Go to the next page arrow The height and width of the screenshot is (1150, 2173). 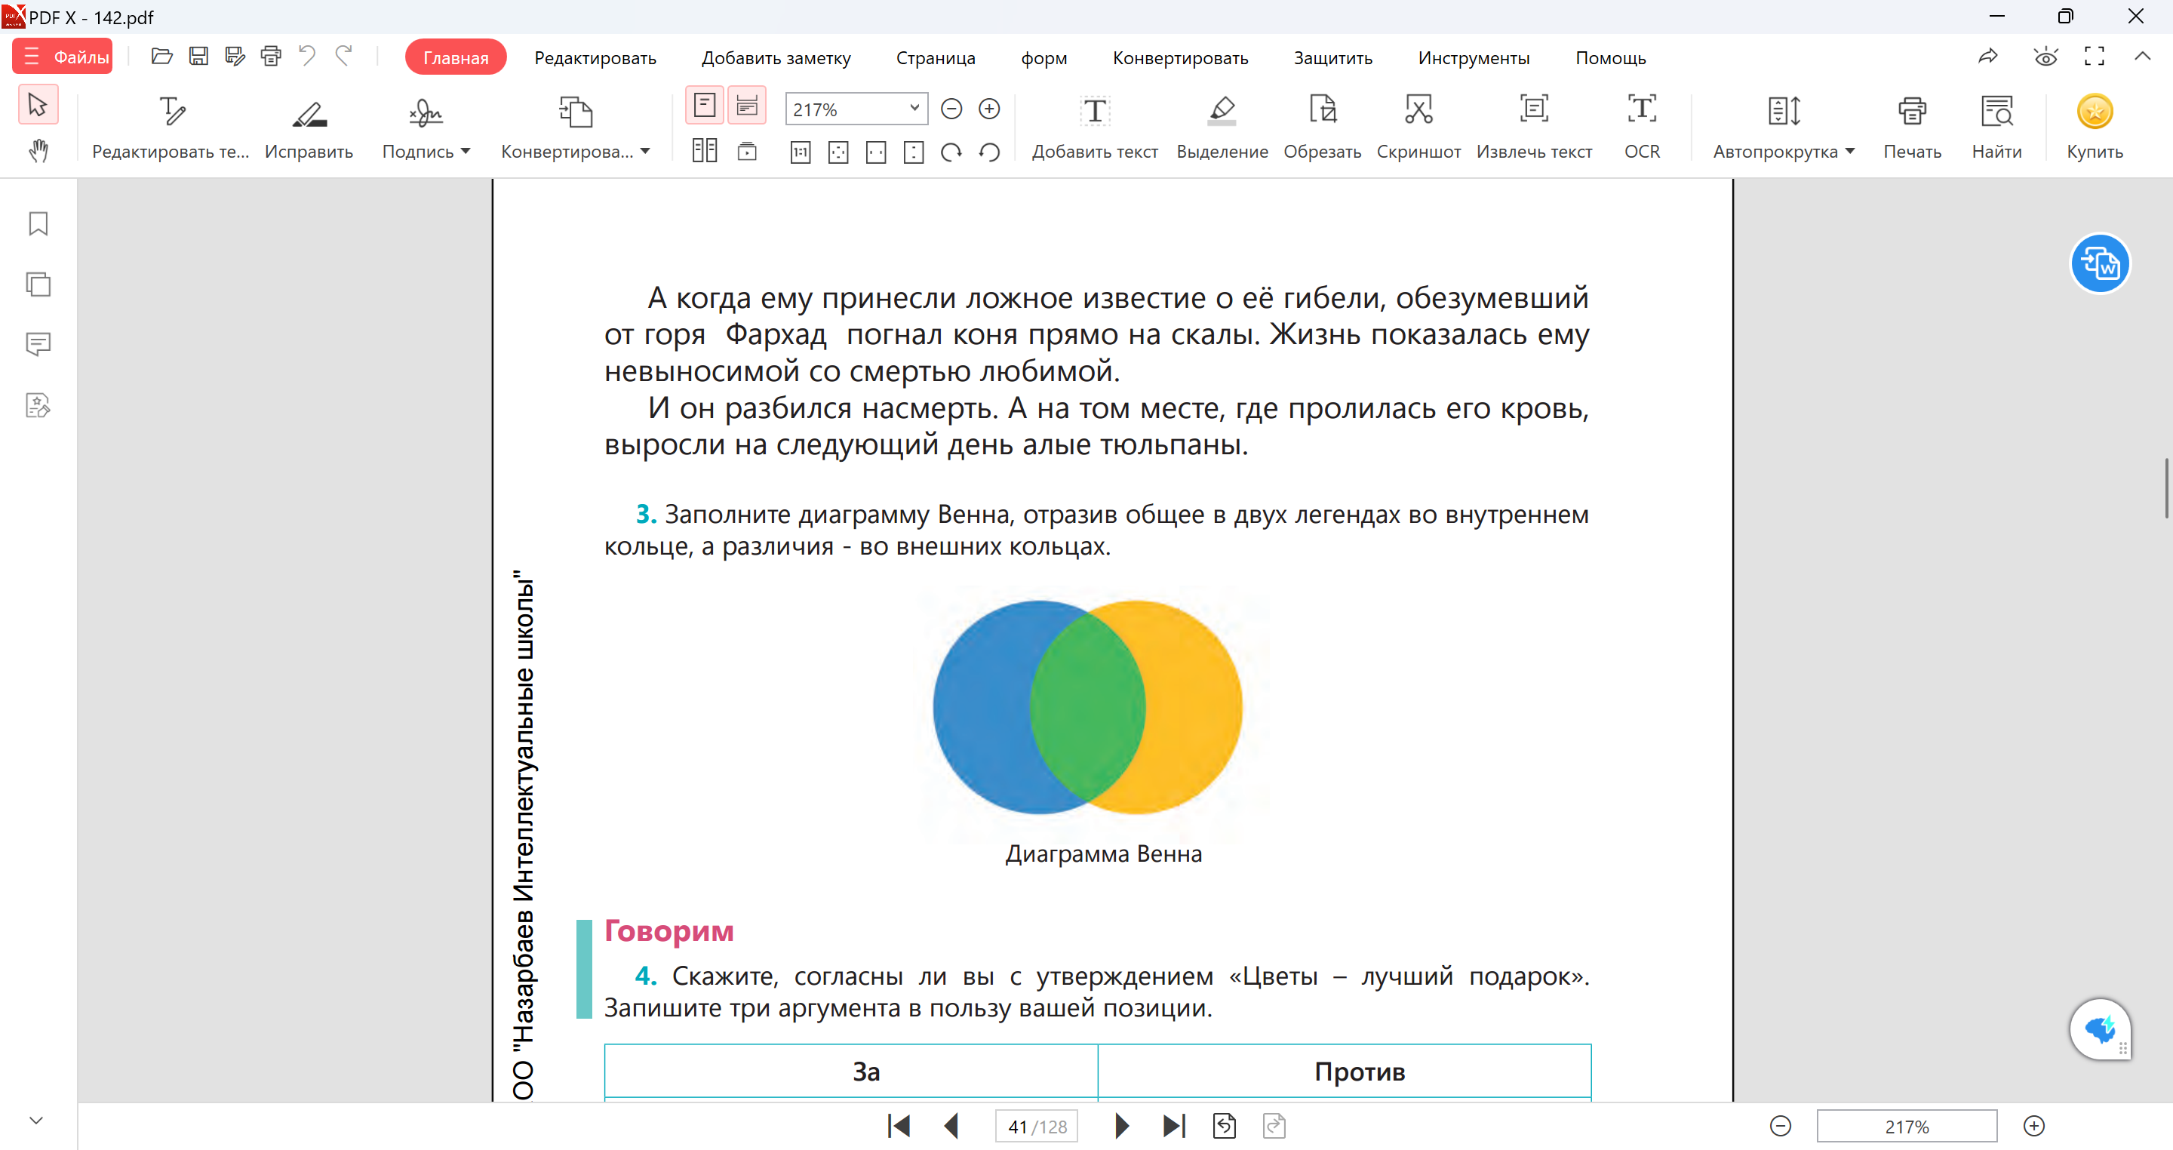[x=1121, y=1126]
